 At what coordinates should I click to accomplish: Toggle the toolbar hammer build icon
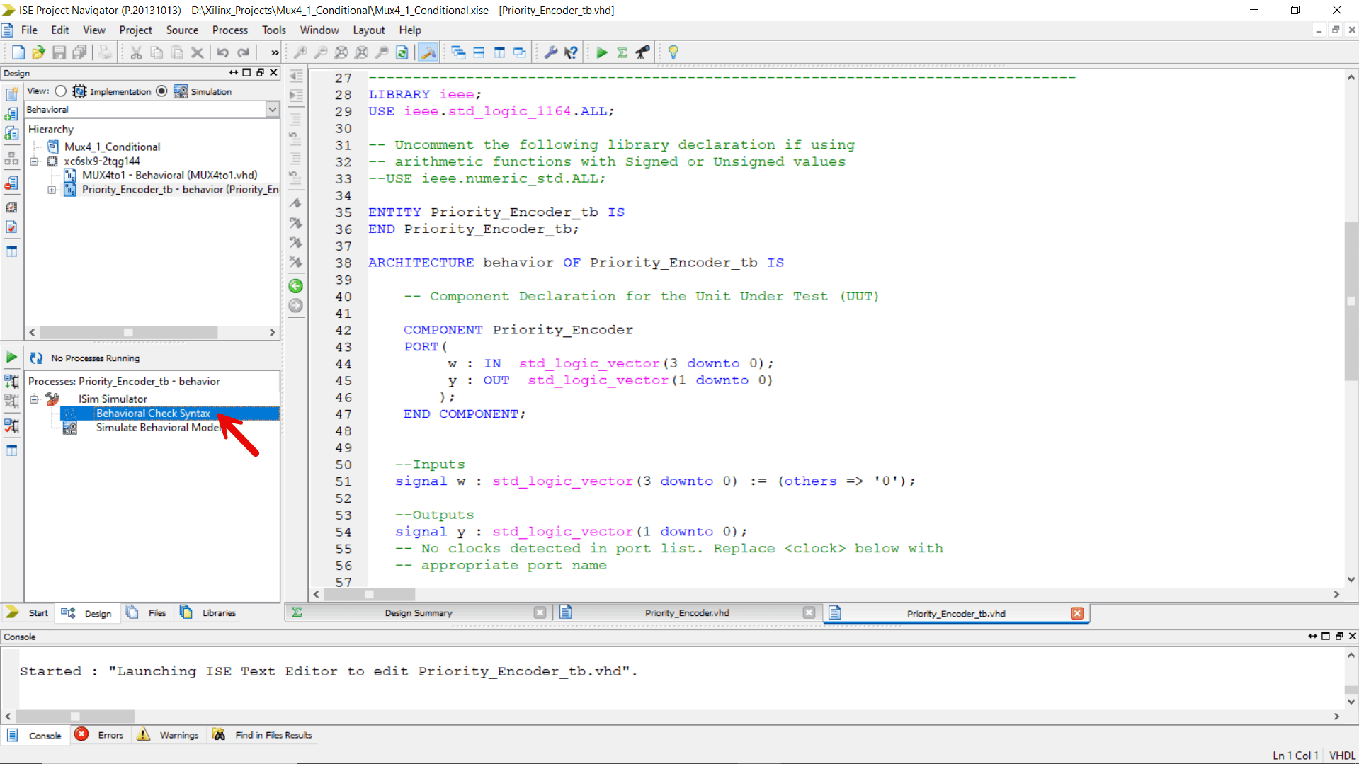coord(428,52)
